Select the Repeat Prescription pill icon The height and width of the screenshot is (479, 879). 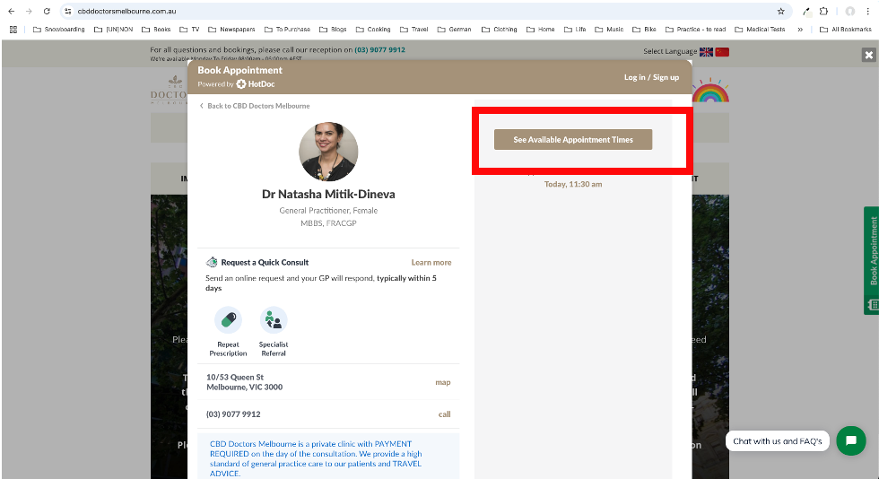pyautogui.click(x=228, y=320)
